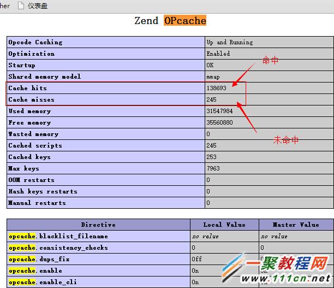The width and height of the screenshot is (334, 288).
Task: Select the used memory value 31547984
Action: 219,111
